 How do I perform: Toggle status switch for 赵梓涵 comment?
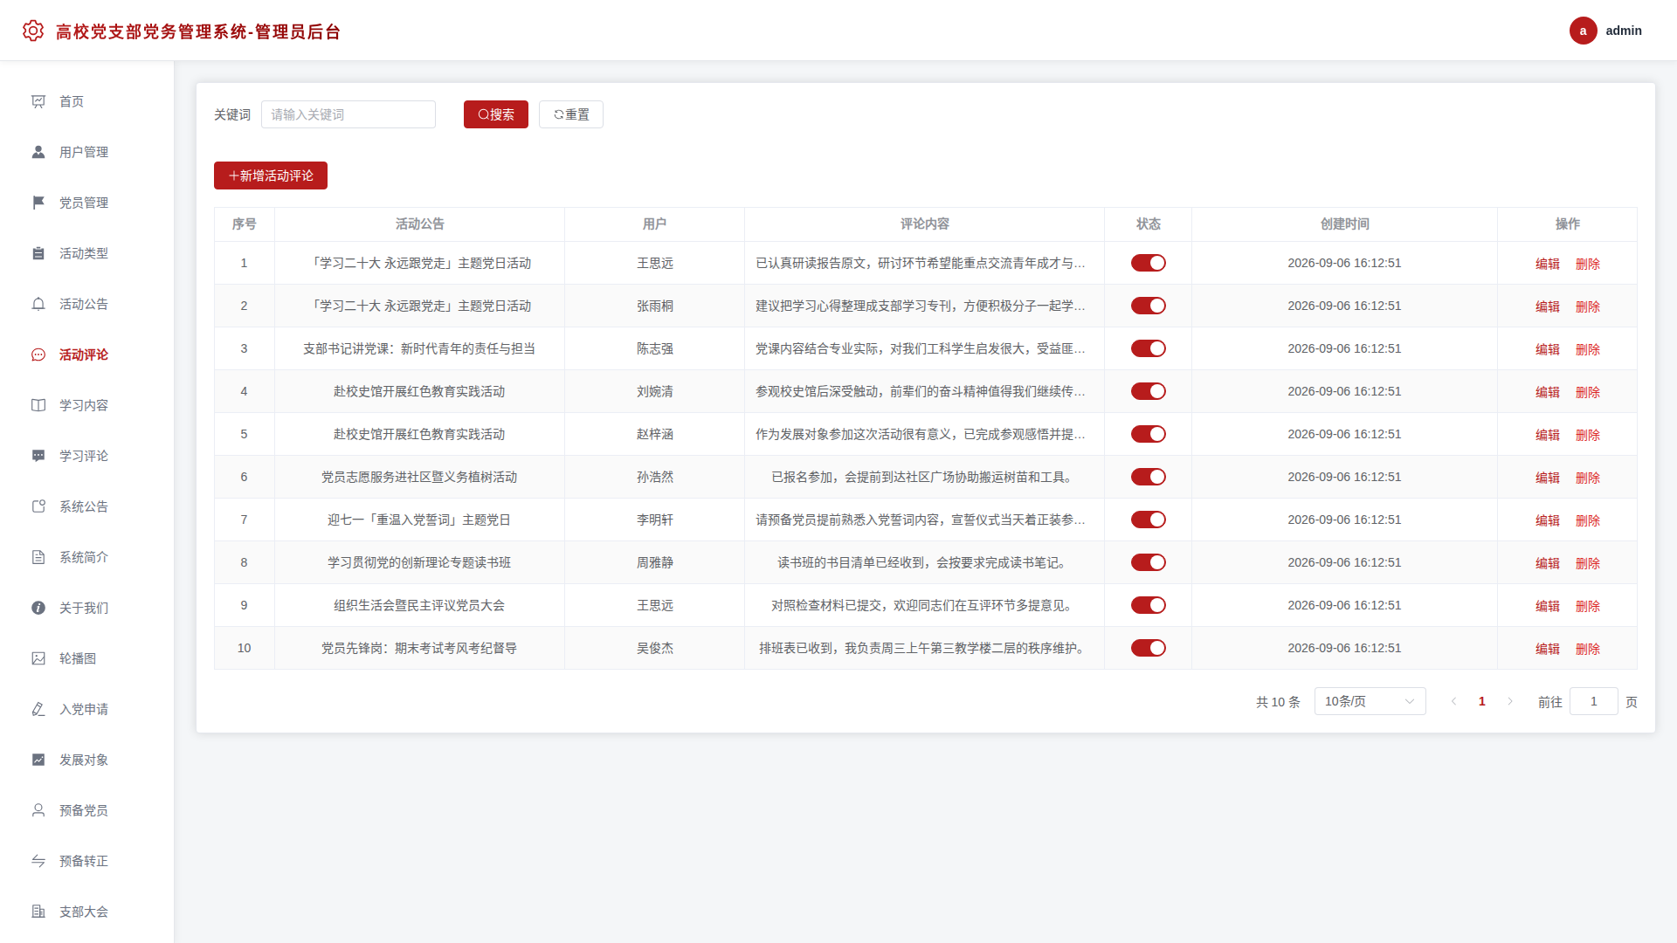pos(1149,434)
